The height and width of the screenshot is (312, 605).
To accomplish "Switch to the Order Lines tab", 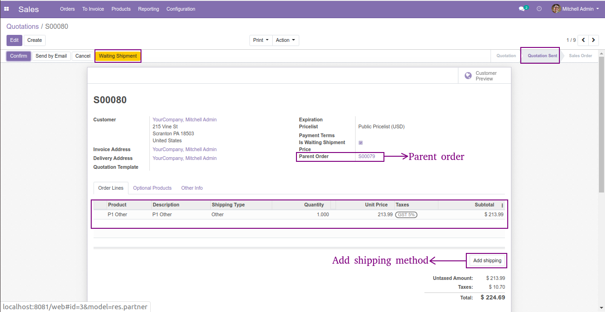I will point(111,188).
